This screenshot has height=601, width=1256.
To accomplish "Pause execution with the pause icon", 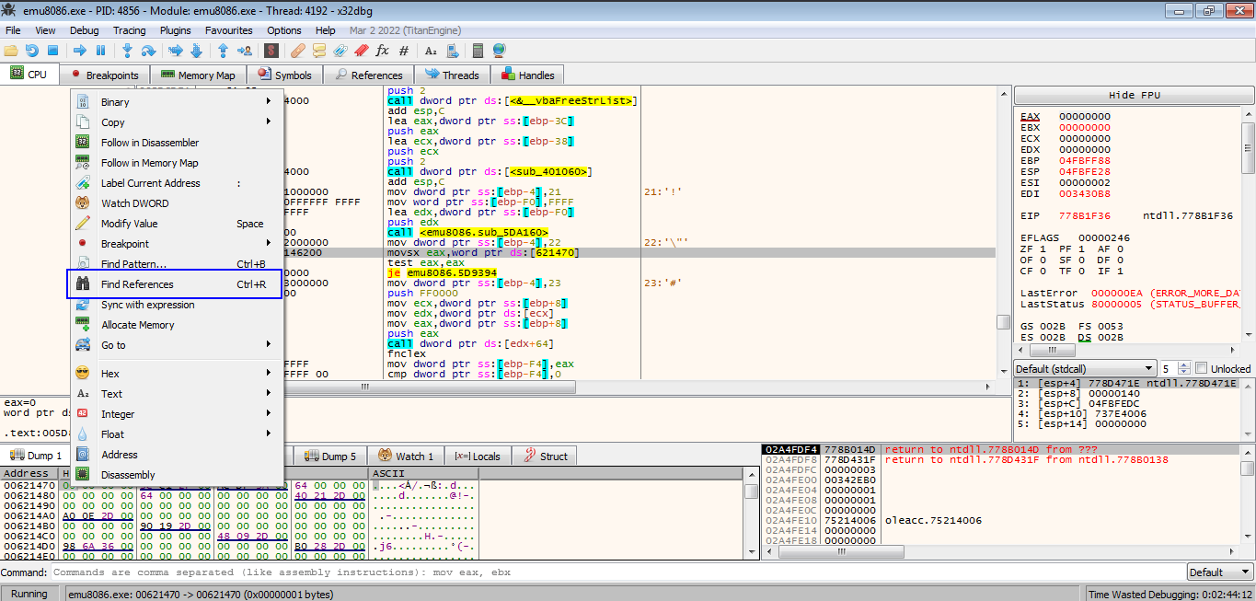I will [x=101, y=51].
